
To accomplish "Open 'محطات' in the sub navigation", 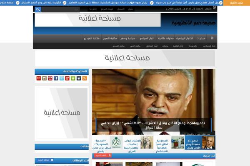I will [165, 46].
